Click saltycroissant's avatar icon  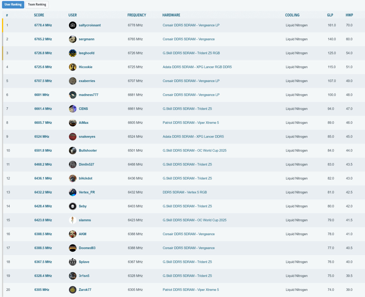73,25
